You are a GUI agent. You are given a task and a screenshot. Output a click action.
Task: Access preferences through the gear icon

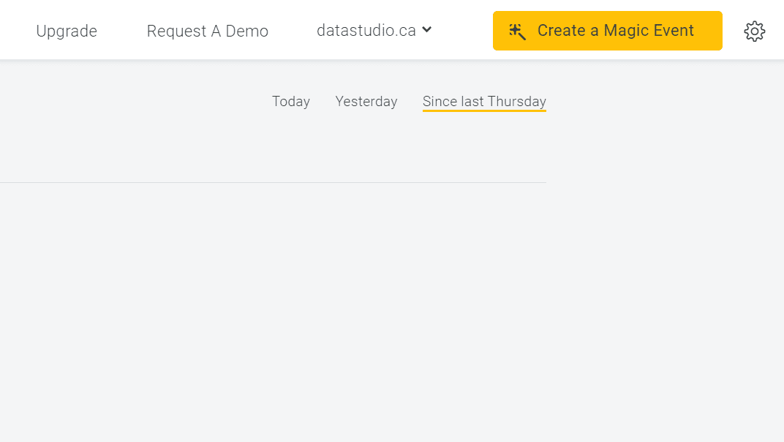(754, 31)
